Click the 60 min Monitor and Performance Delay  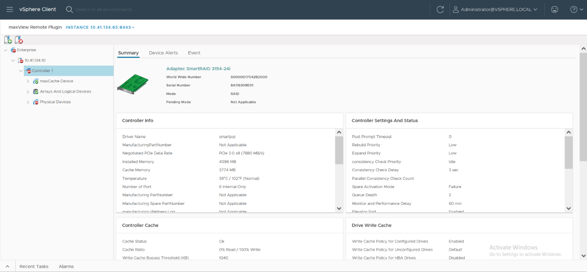click(x=455, y=203)
